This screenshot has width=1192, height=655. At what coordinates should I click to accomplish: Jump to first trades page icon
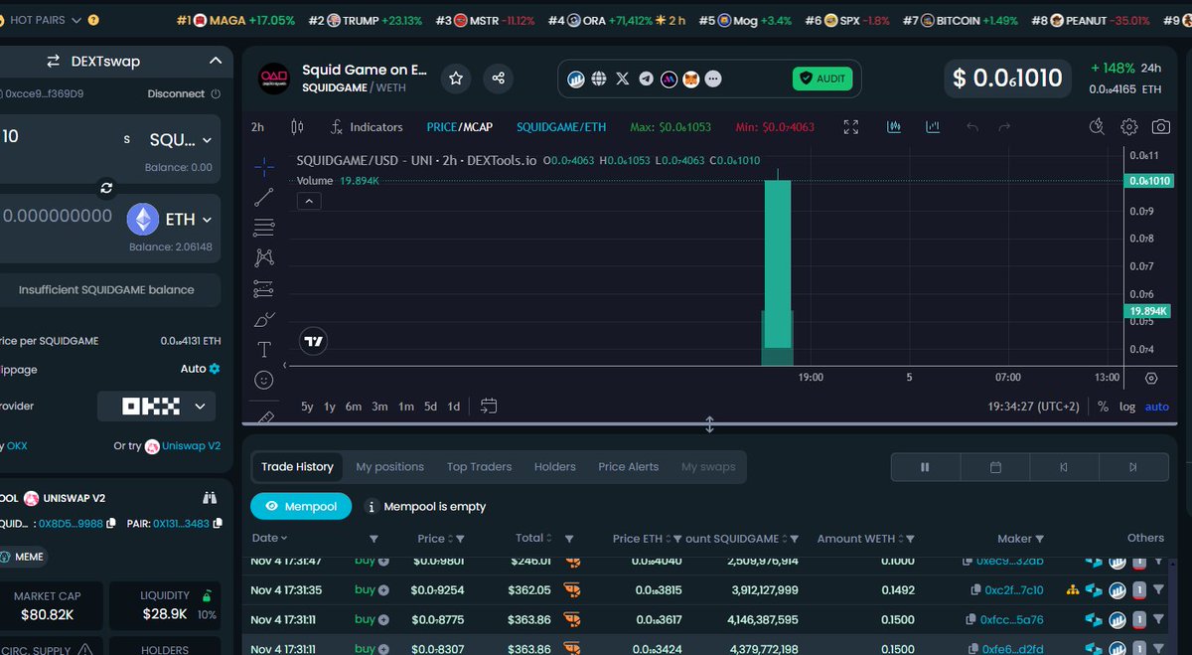(x=1063, y=467)
